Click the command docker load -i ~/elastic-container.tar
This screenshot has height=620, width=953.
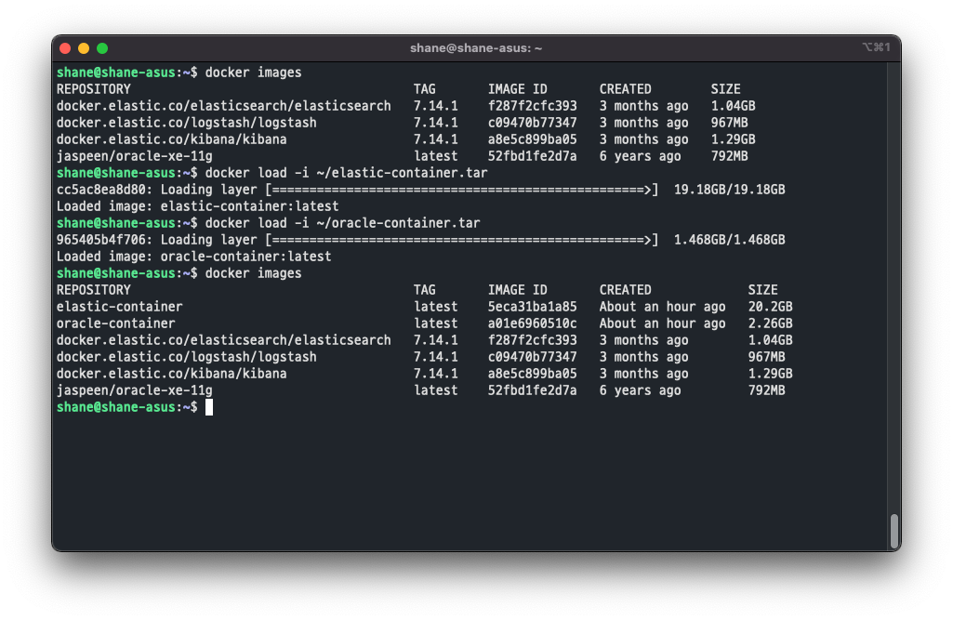pos(347,173)
